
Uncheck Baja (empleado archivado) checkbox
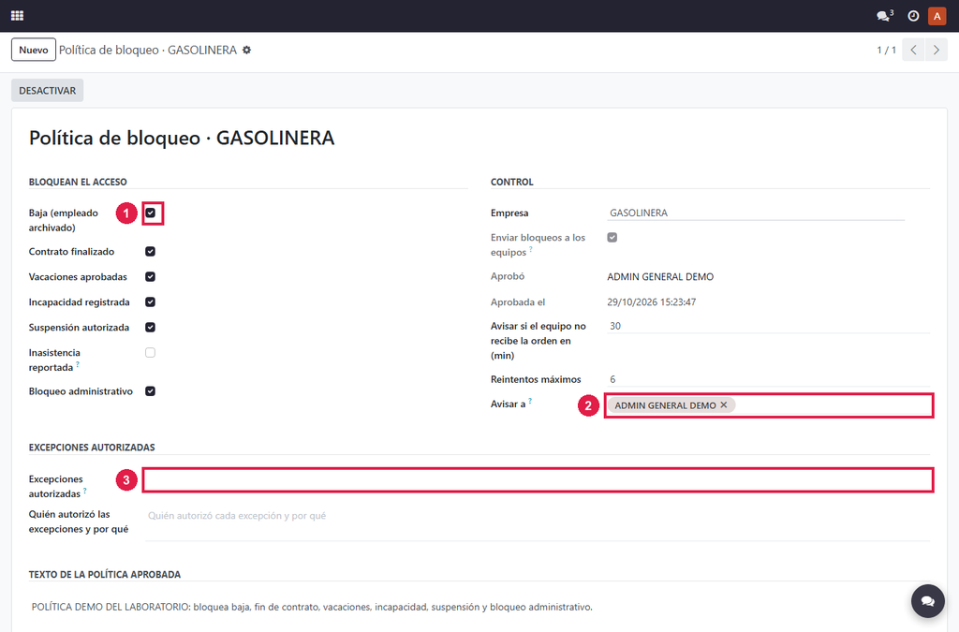151,213
